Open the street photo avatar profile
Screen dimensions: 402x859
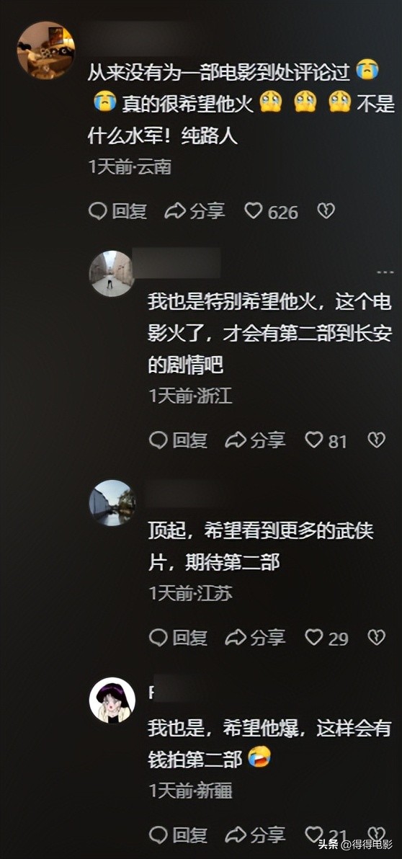(112, 273)
